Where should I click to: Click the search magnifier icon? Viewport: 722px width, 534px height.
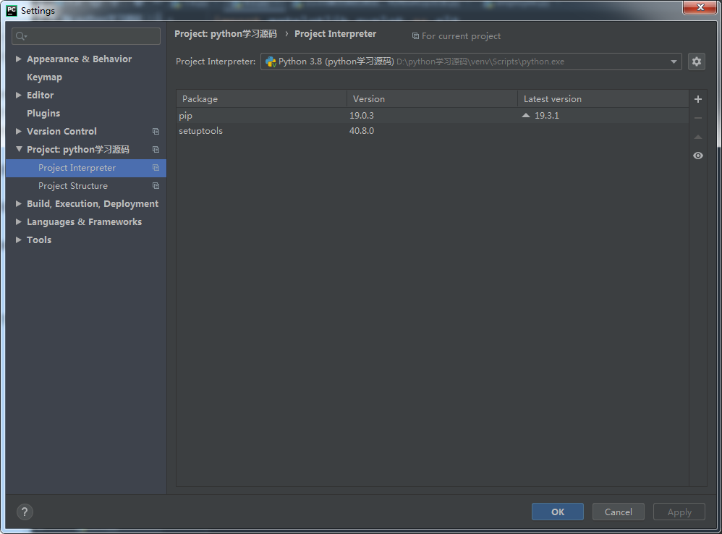click(x=21, y=36)
